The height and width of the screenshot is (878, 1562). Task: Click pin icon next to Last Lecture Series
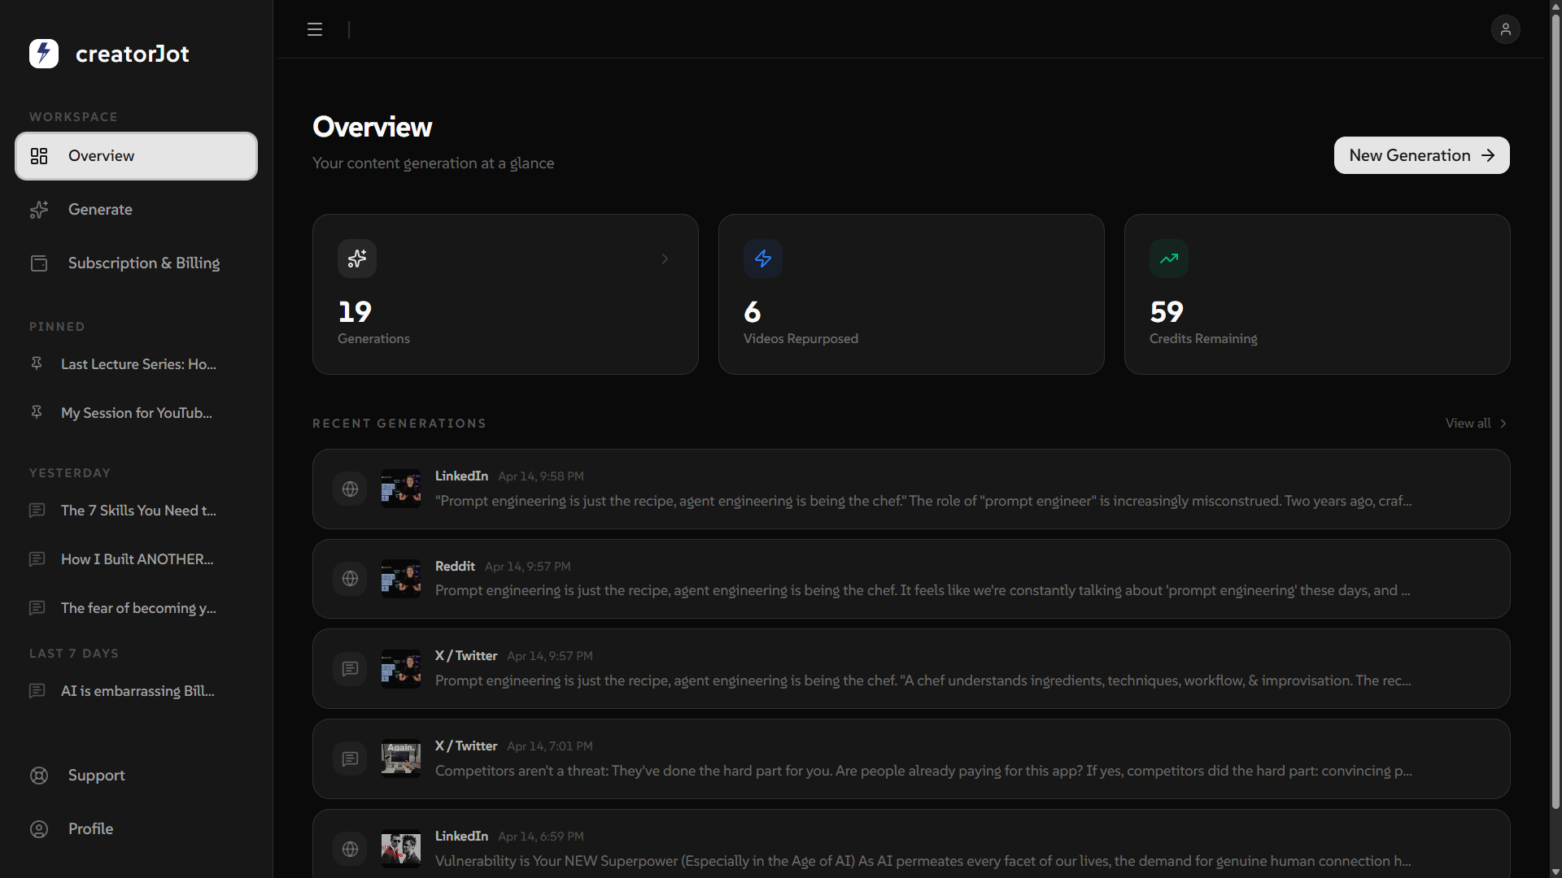point(37,364)
